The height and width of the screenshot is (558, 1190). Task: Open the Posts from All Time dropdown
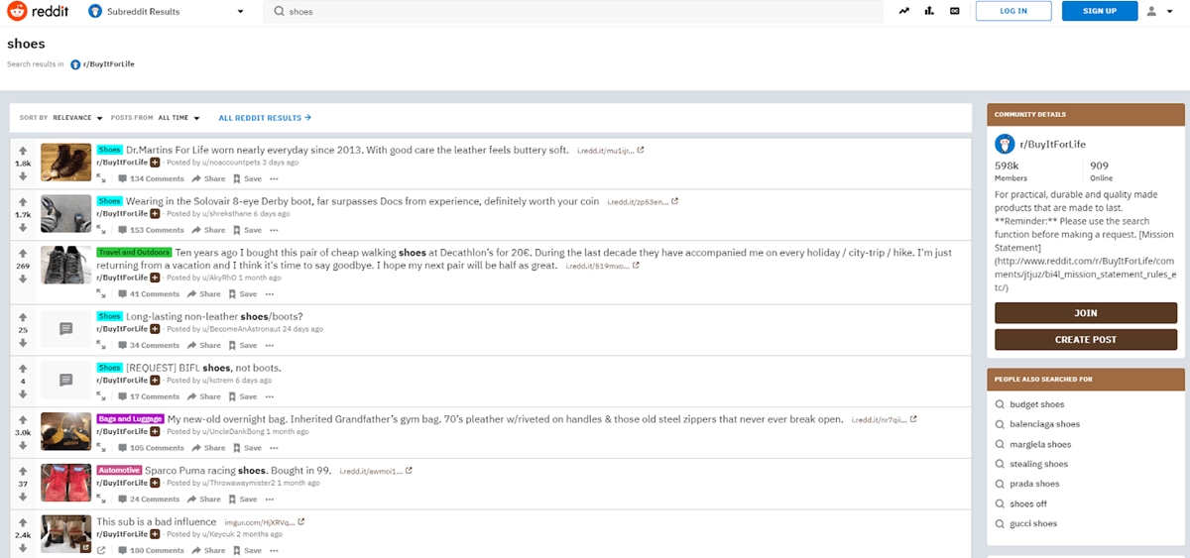(179, 118)
